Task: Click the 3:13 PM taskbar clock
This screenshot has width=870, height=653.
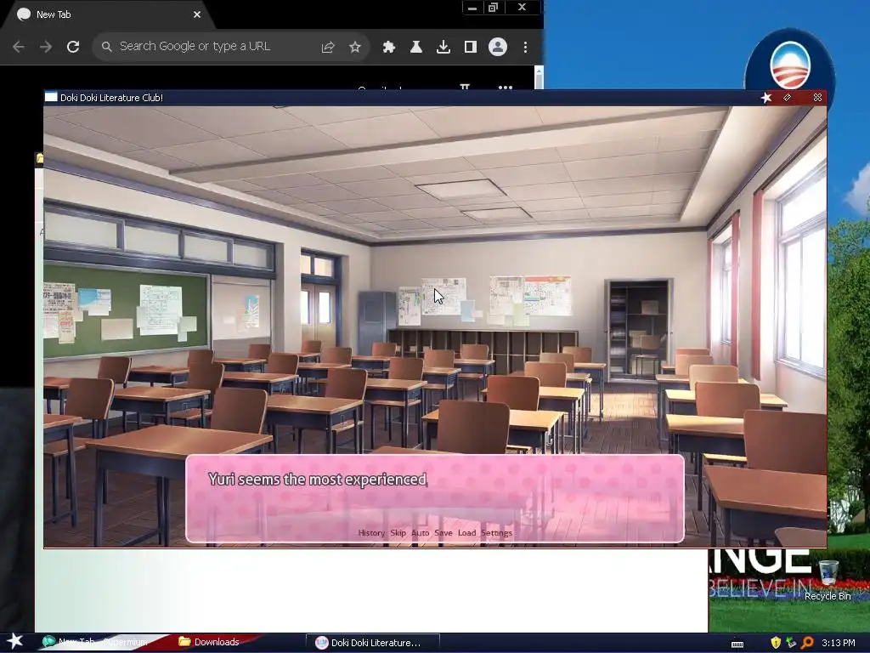Action: 839,643
